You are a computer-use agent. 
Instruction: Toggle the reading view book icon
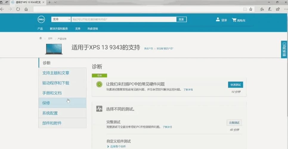click(245, 9)
